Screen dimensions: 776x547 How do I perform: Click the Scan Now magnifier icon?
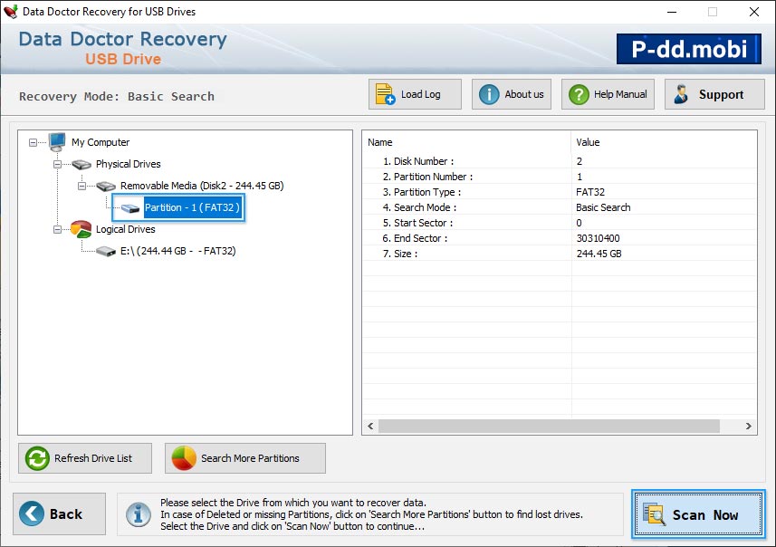654,513
